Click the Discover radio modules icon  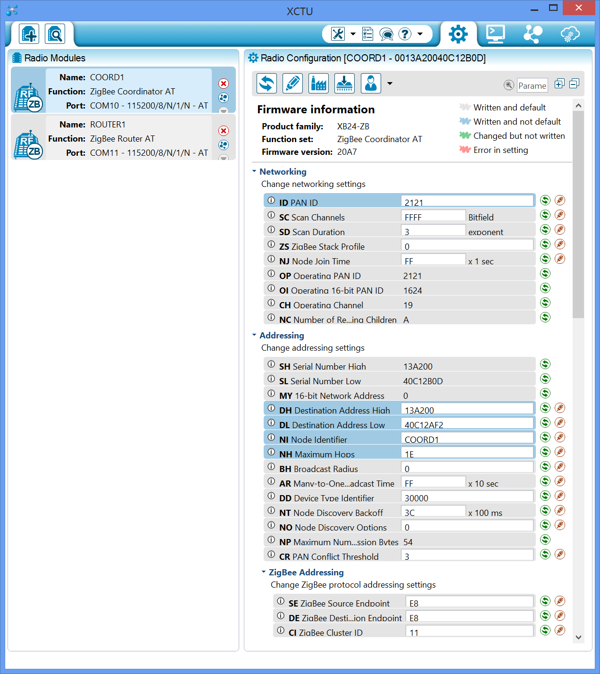tap(55, 34)
